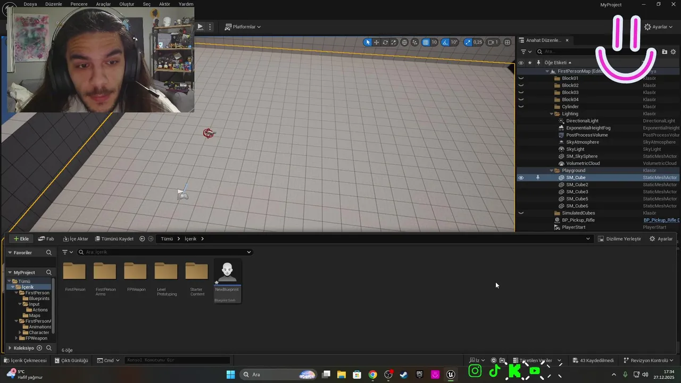
Task: Open the BP_Pickup_Rifle blueprint link
Action: pyautogui.click(x=661, y=220)
